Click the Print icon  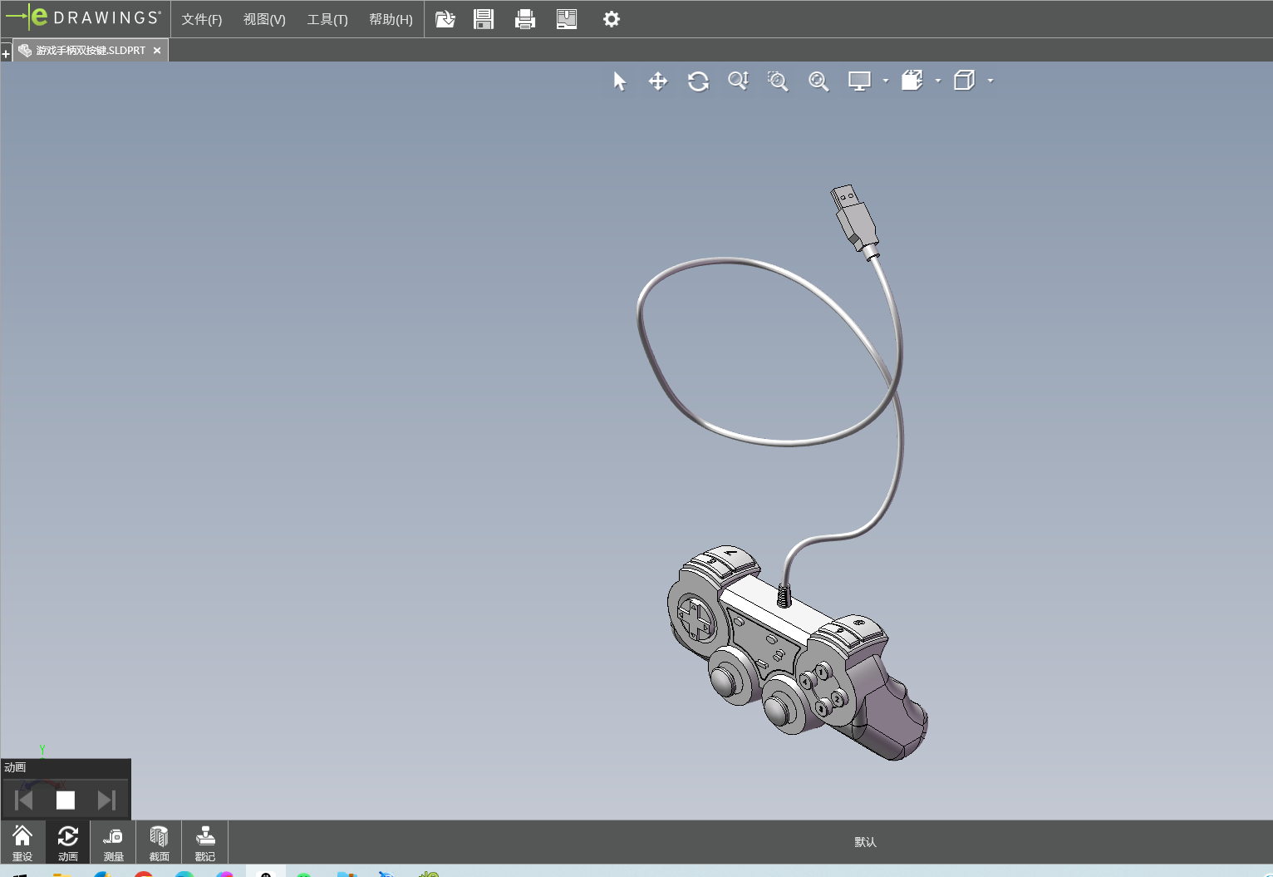pos(525,19)
